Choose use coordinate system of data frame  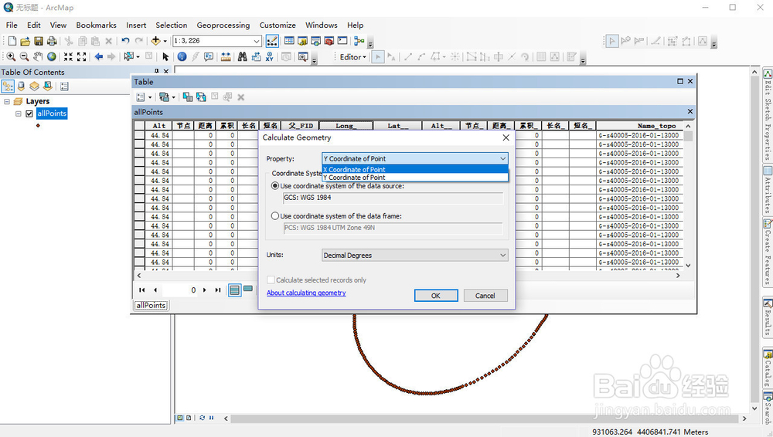click(x=275, y=215)
